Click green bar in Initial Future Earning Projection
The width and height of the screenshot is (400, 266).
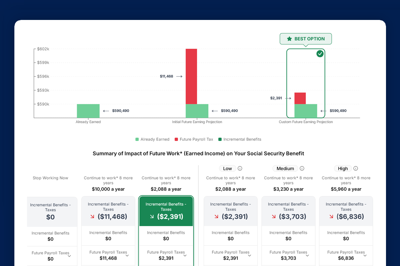click(x=197, y=111)
